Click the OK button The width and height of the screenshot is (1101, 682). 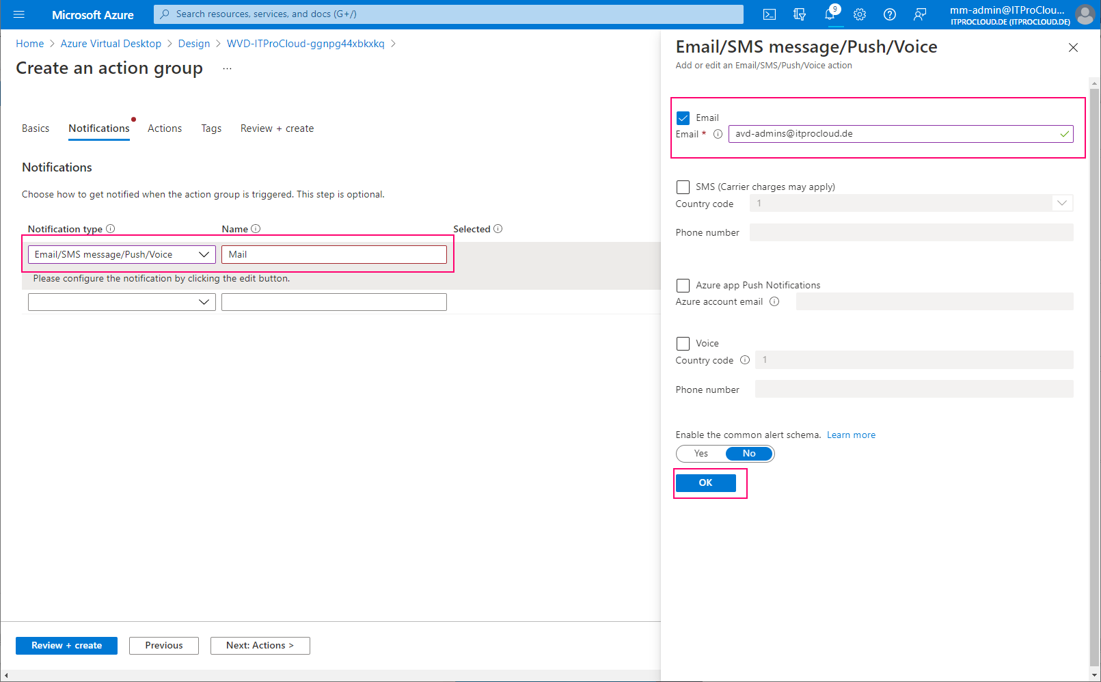706,482
